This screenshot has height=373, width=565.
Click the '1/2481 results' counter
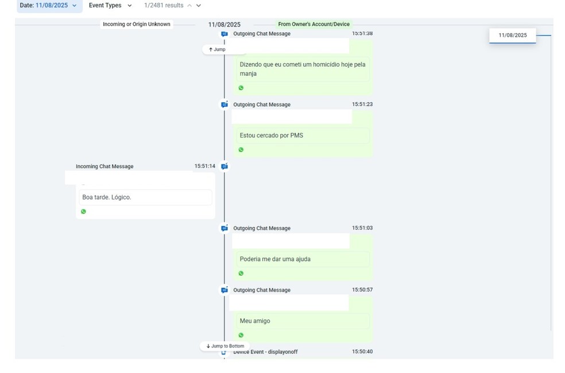(x=164, y=5)
